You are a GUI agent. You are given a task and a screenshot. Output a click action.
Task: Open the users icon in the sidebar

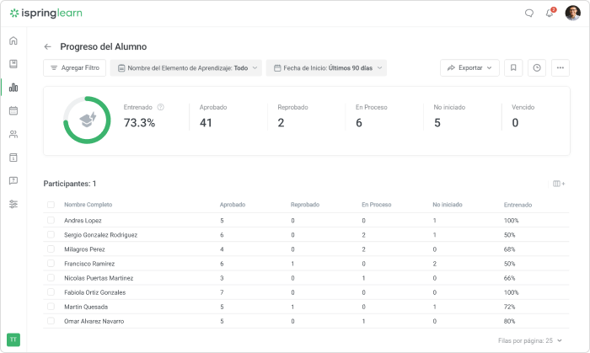(13, 134)
